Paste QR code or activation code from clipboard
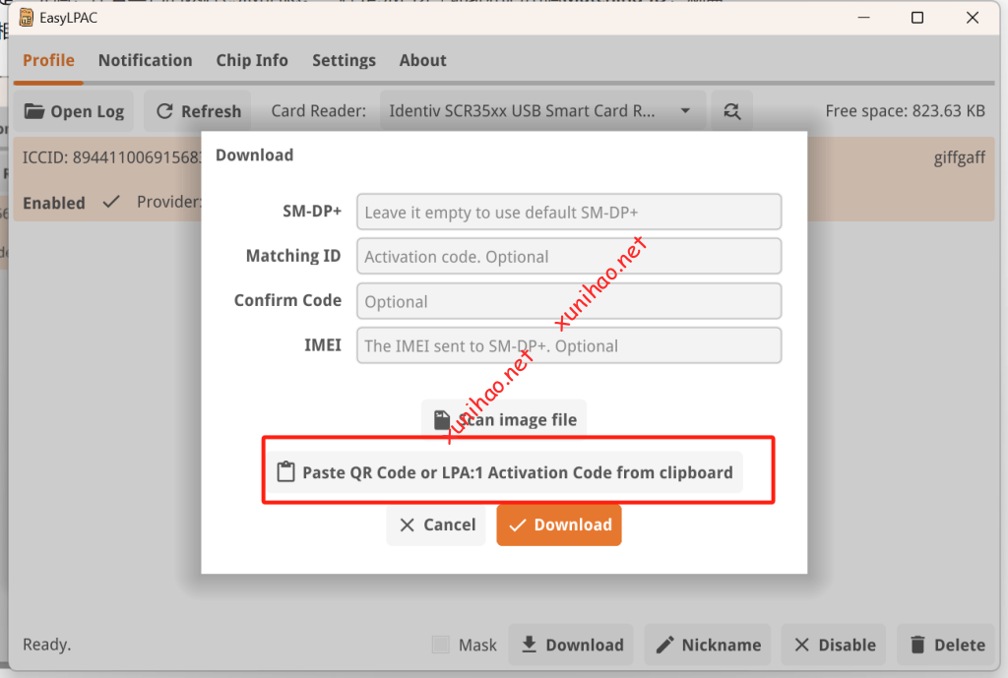 [x=505, y=472]
